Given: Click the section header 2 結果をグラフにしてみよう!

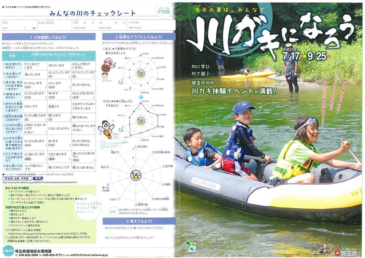Looking at the screenshot, I should click(x=139, y=37).
